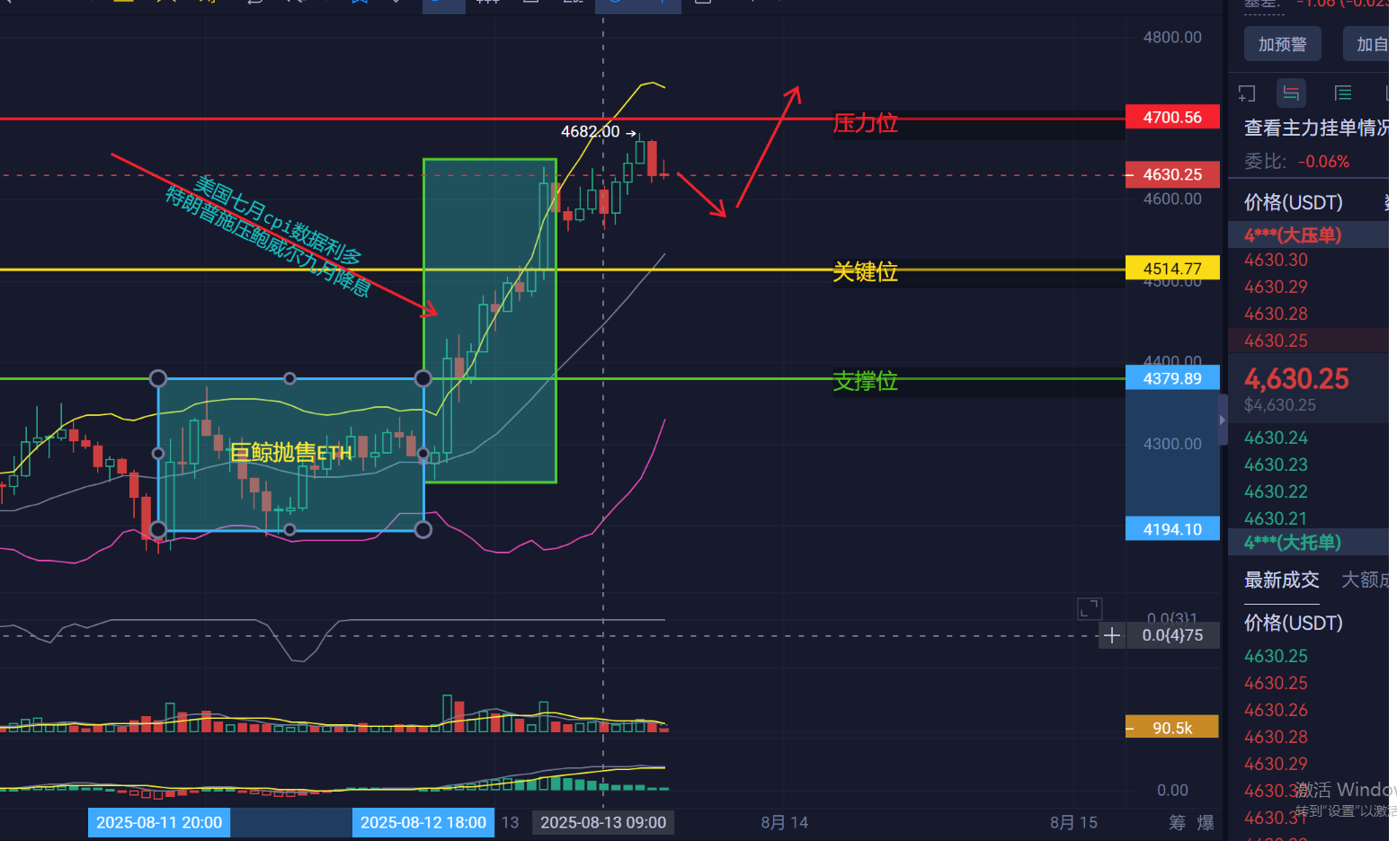Click the 价格(USDT) header in recent trades

click(1293, 623)
